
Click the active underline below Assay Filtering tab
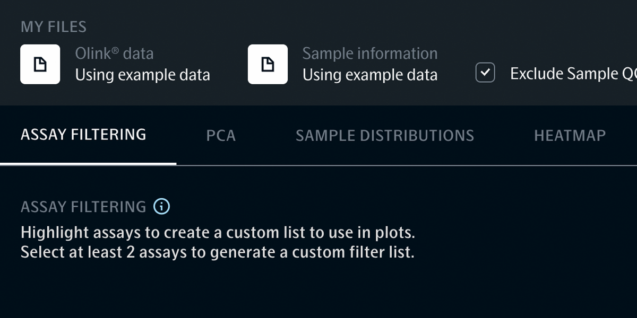(x=88, y=163)
